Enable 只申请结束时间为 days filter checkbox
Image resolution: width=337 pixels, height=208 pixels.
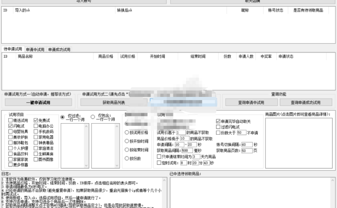pos(159,157)
